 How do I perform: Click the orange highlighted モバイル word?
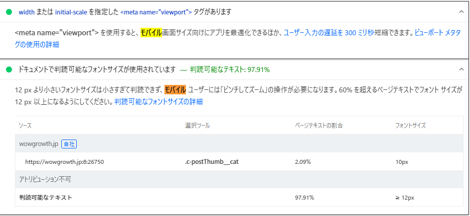(x=175, y=90)
